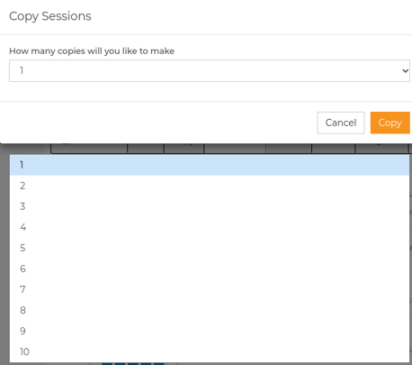412x365 pixels.
Task: Select 7 copies in the list
Action: (x=210, y=289)
